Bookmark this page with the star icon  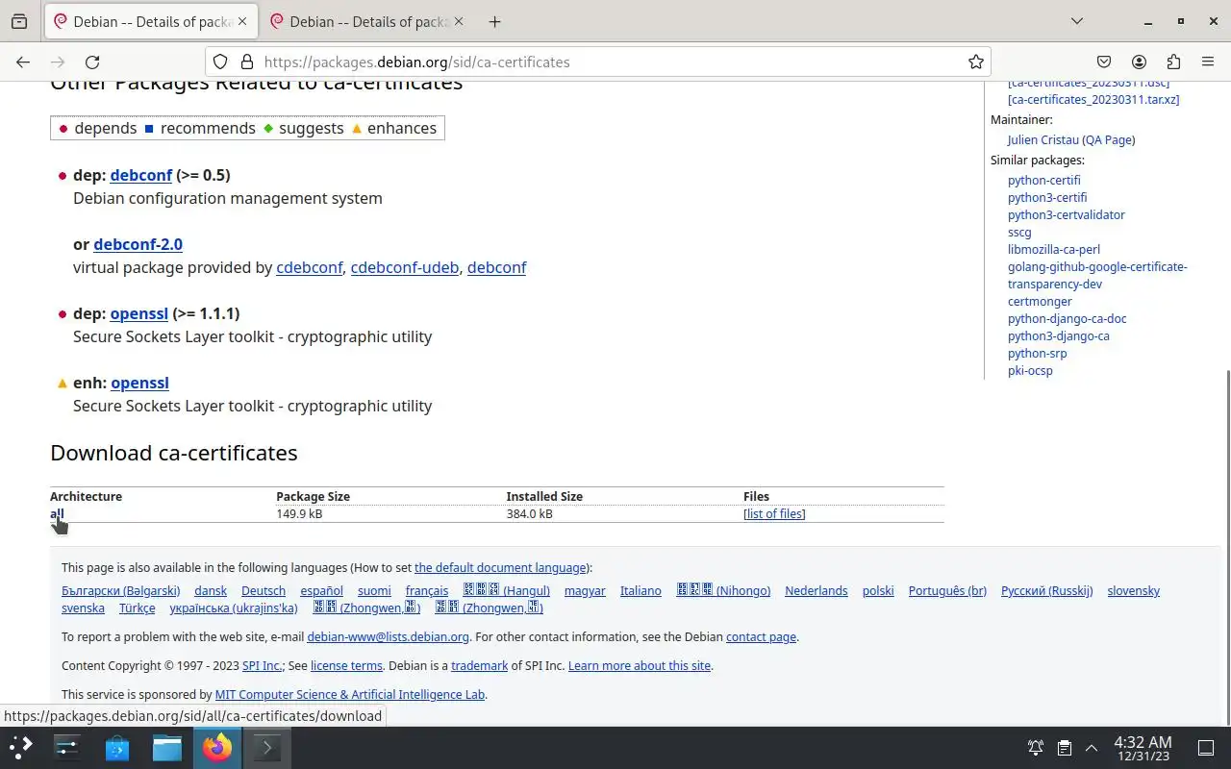(976, 62)
